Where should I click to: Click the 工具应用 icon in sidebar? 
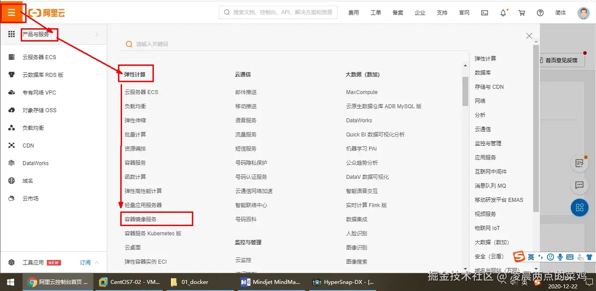12,262
